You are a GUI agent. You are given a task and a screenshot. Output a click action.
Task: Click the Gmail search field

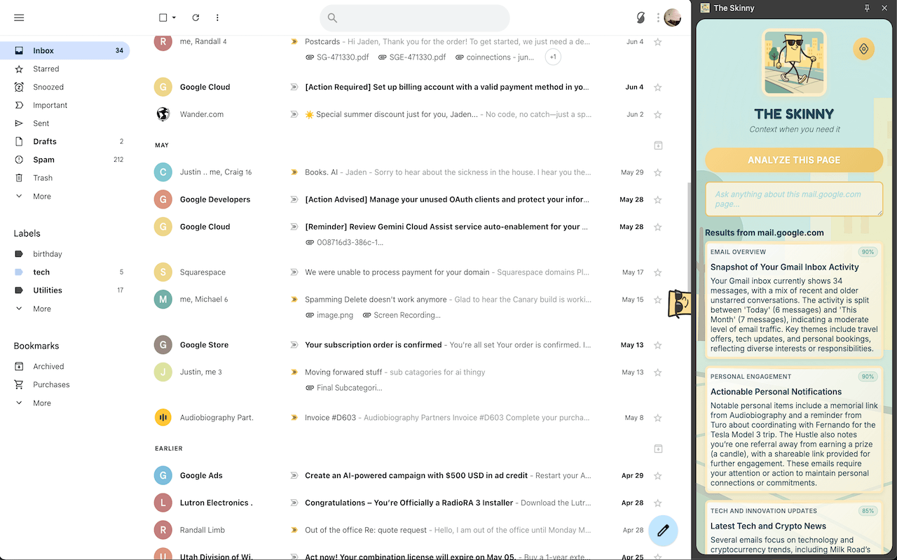click(x=415, y=18)
